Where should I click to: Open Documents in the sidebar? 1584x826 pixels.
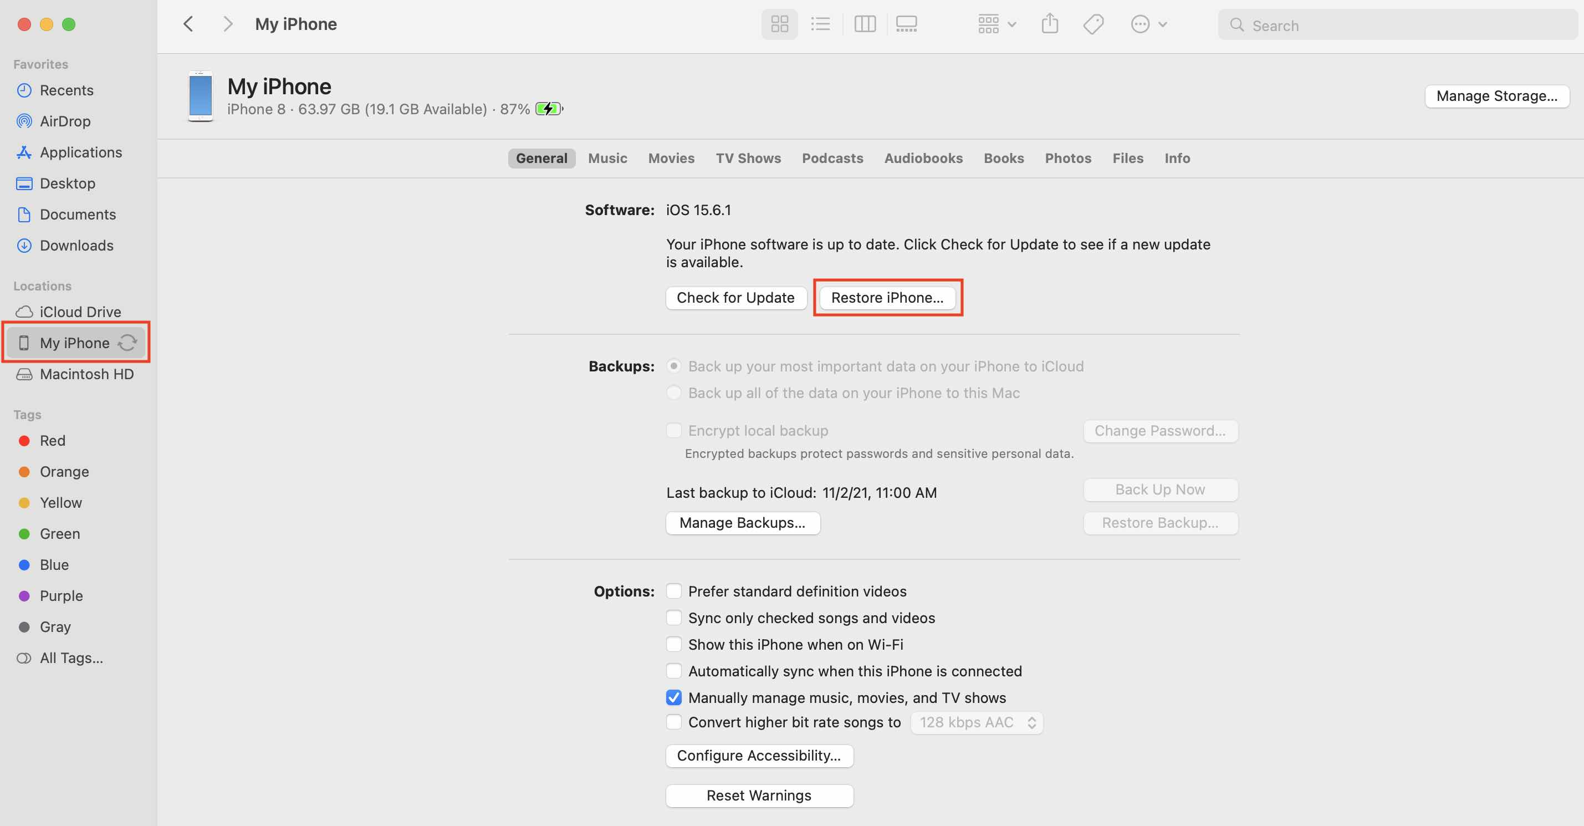[78, 214]
